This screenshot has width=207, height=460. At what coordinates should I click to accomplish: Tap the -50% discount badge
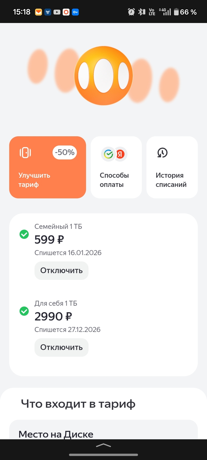pos(64,153)
